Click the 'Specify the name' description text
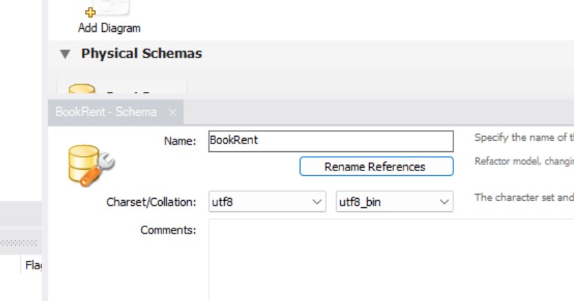Viewport: 574px width, 301px height. click(523, 137)
